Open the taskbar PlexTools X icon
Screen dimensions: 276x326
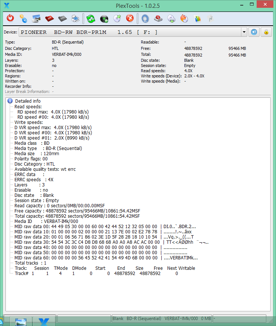[x=44, y=322]
